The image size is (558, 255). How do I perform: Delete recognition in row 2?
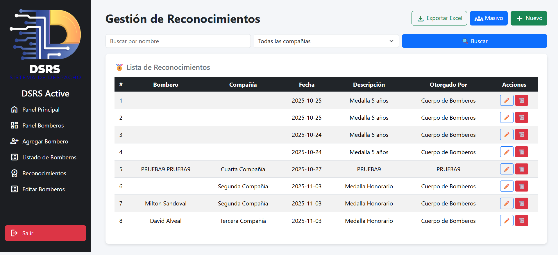[522, 118]
